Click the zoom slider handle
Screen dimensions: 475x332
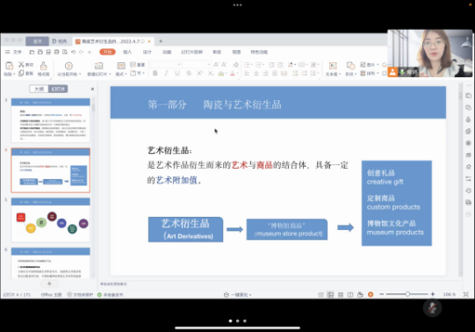coord(407,294)
